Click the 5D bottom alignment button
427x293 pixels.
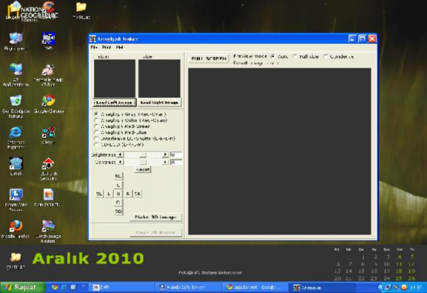[x=118, y=212]
